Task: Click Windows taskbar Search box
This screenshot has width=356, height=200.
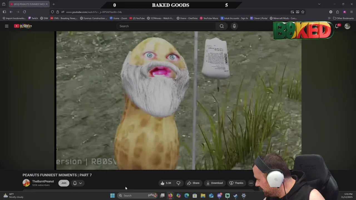Action: 138,196
